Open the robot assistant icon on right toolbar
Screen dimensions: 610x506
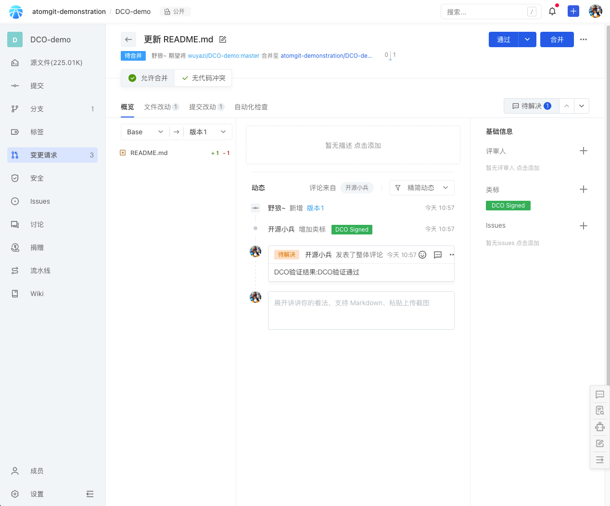pyautogui.click(x=599, y=427)
